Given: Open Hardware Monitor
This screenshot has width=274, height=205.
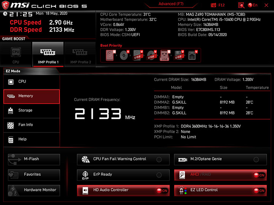Looking at the screenshot, I should point(34,191).
